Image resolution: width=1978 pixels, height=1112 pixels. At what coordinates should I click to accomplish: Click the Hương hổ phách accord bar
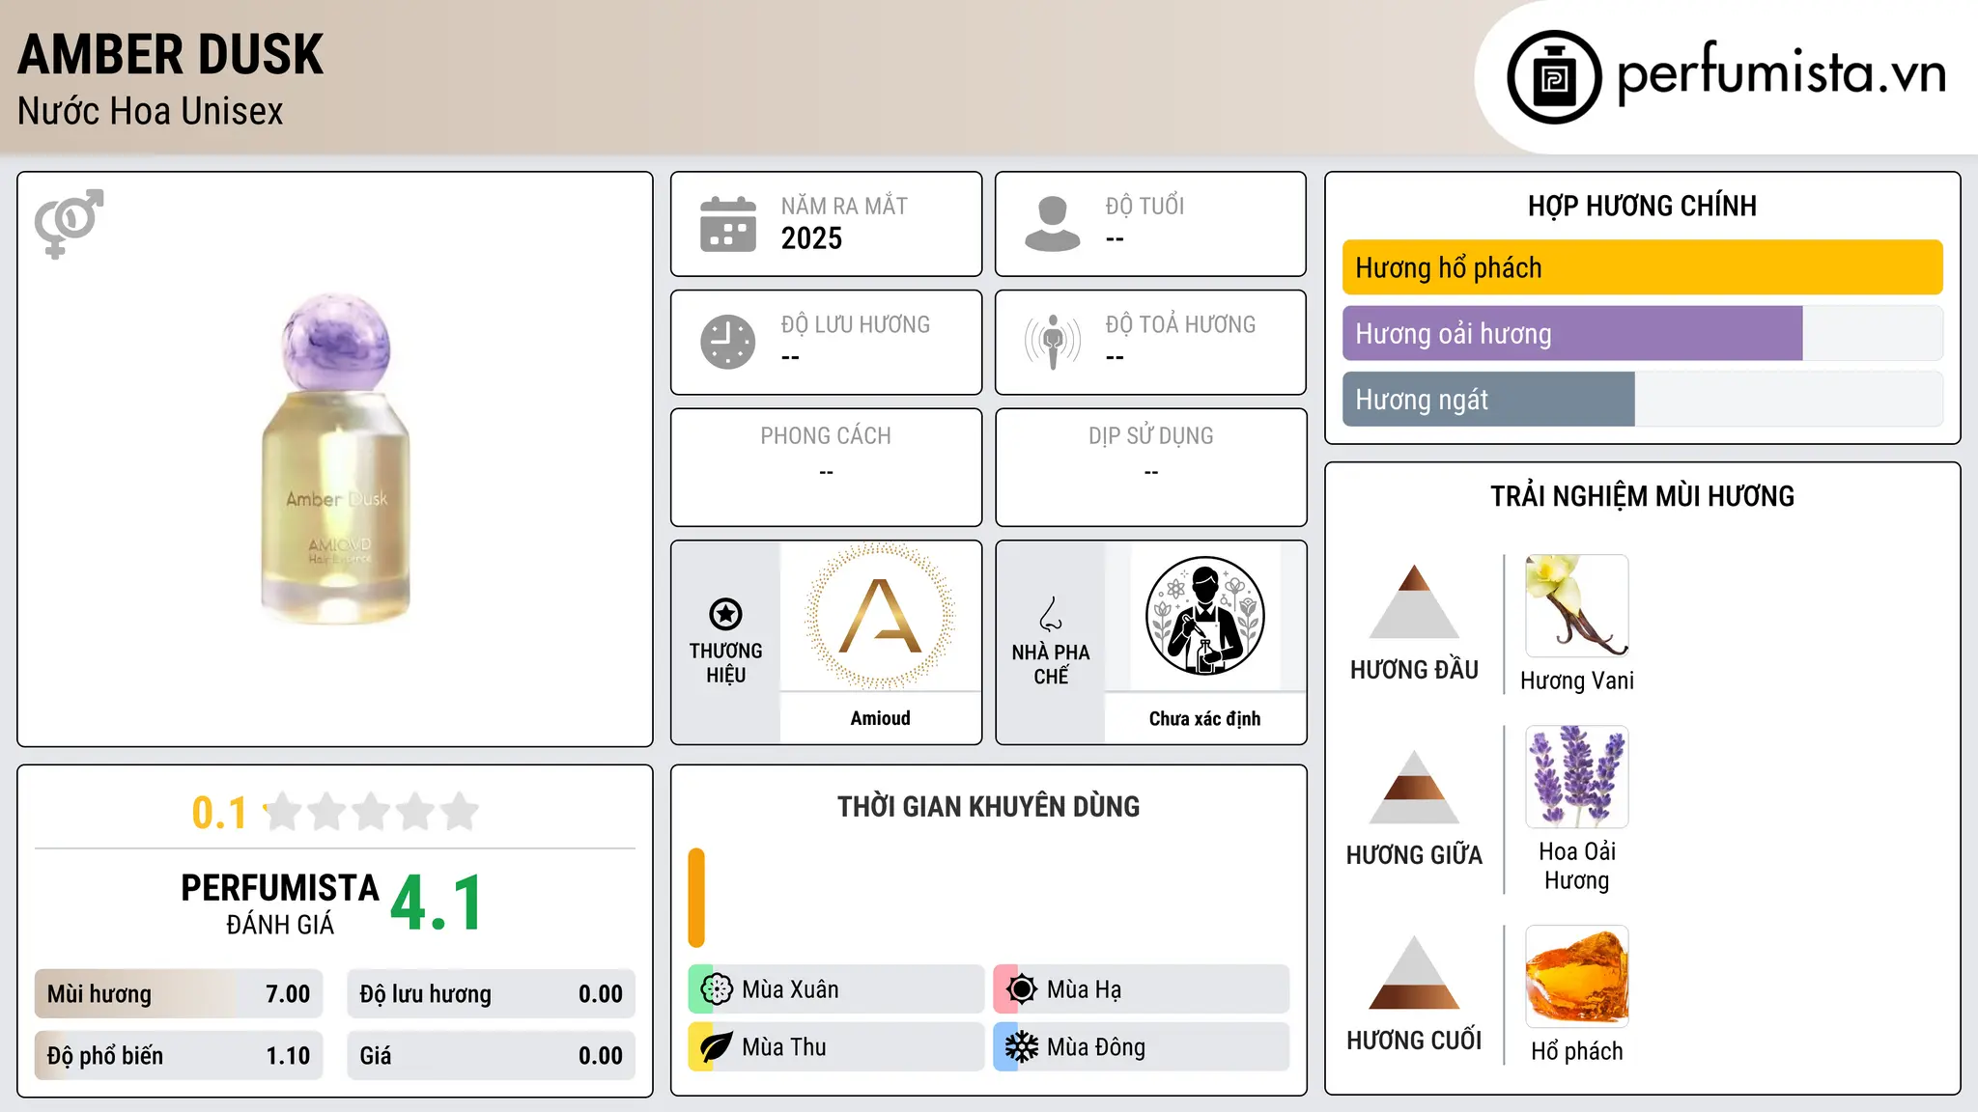(x=1643, y=267)
